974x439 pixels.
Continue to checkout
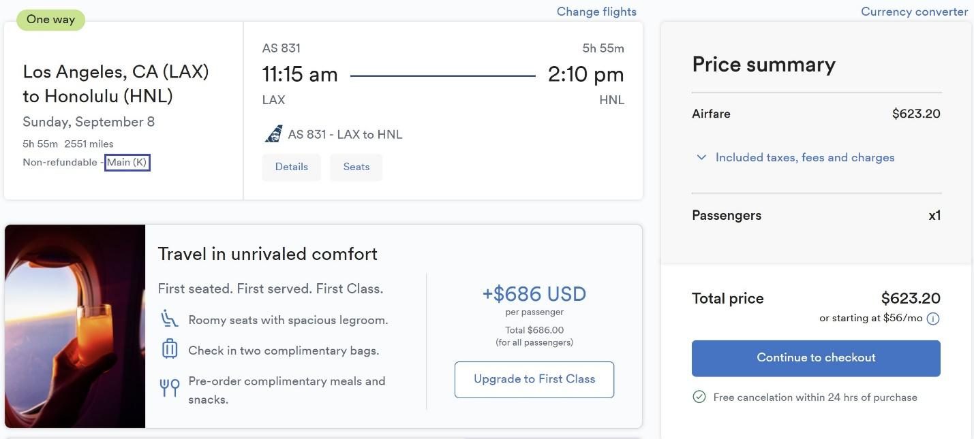[816, 357]
